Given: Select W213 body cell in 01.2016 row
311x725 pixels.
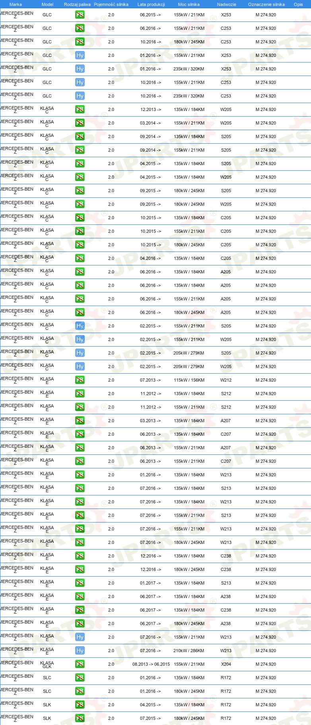Looking at the screenshot, I should tap(226, 475).
